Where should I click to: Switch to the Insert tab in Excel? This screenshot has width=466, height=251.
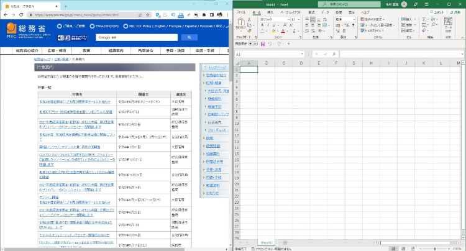[x=270, y=12]
